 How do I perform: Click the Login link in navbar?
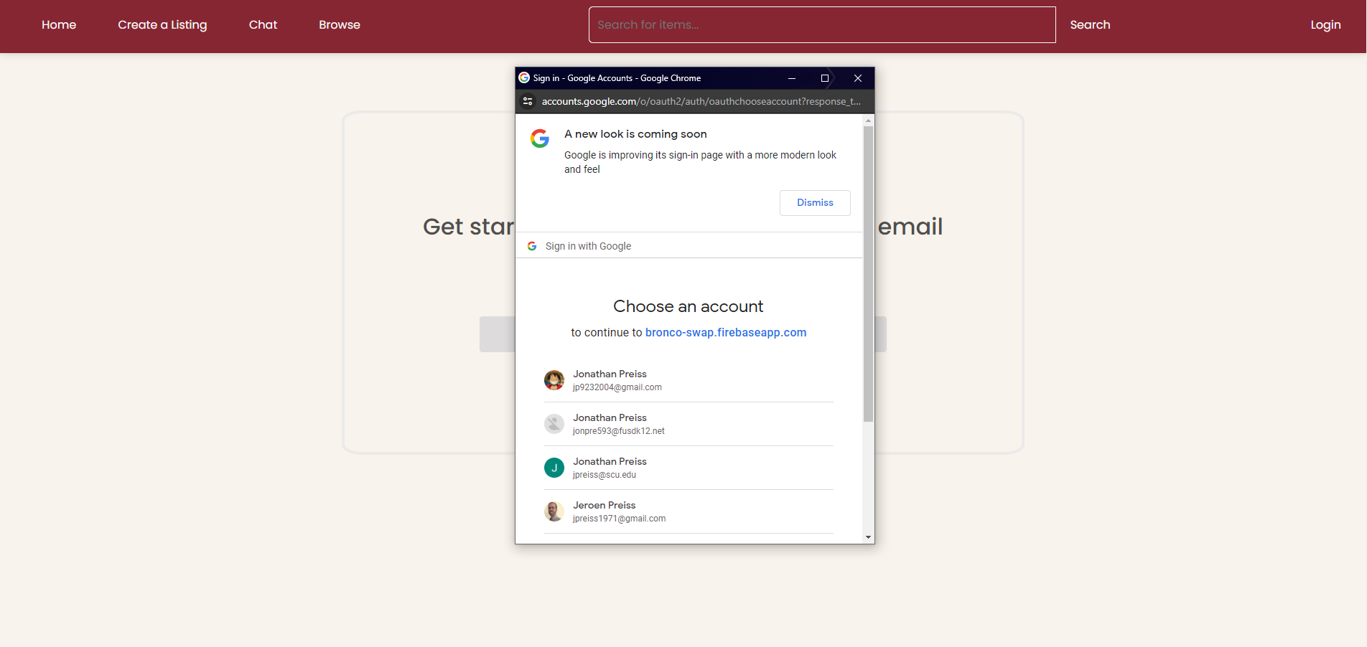[x=1325, y=25]
